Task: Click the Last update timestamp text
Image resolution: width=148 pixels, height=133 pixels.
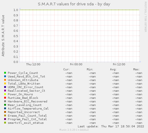Action: coord(111,126)
